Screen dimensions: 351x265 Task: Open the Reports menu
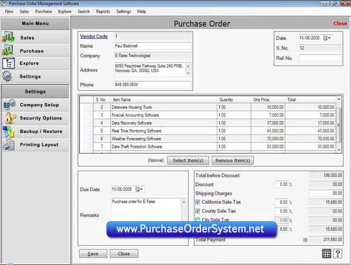tap(103, 11)
